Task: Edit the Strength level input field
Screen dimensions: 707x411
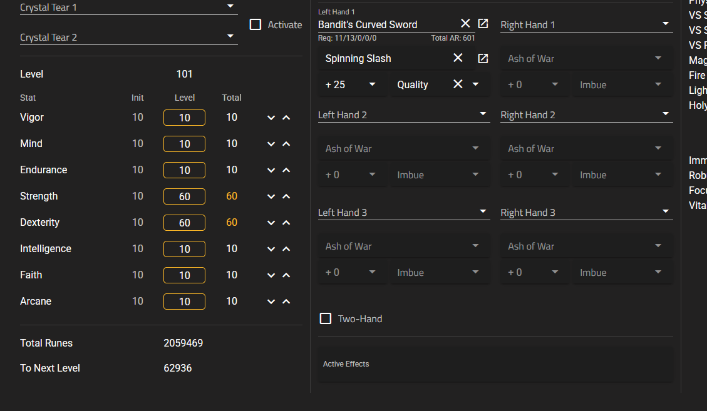Action: (x=184, y=196)
